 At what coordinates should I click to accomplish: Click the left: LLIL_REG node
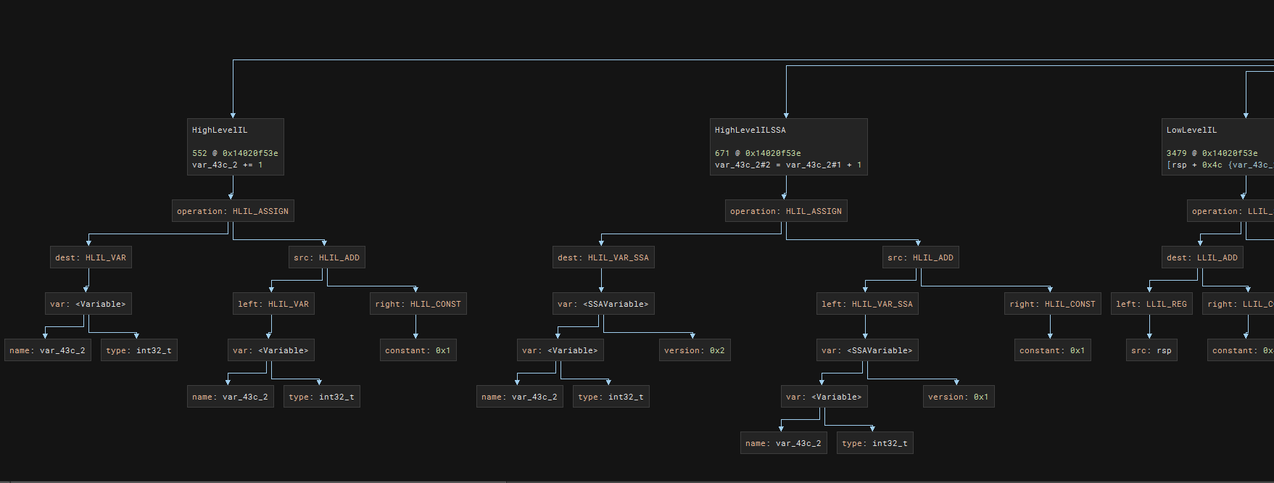click(1151, 304)
